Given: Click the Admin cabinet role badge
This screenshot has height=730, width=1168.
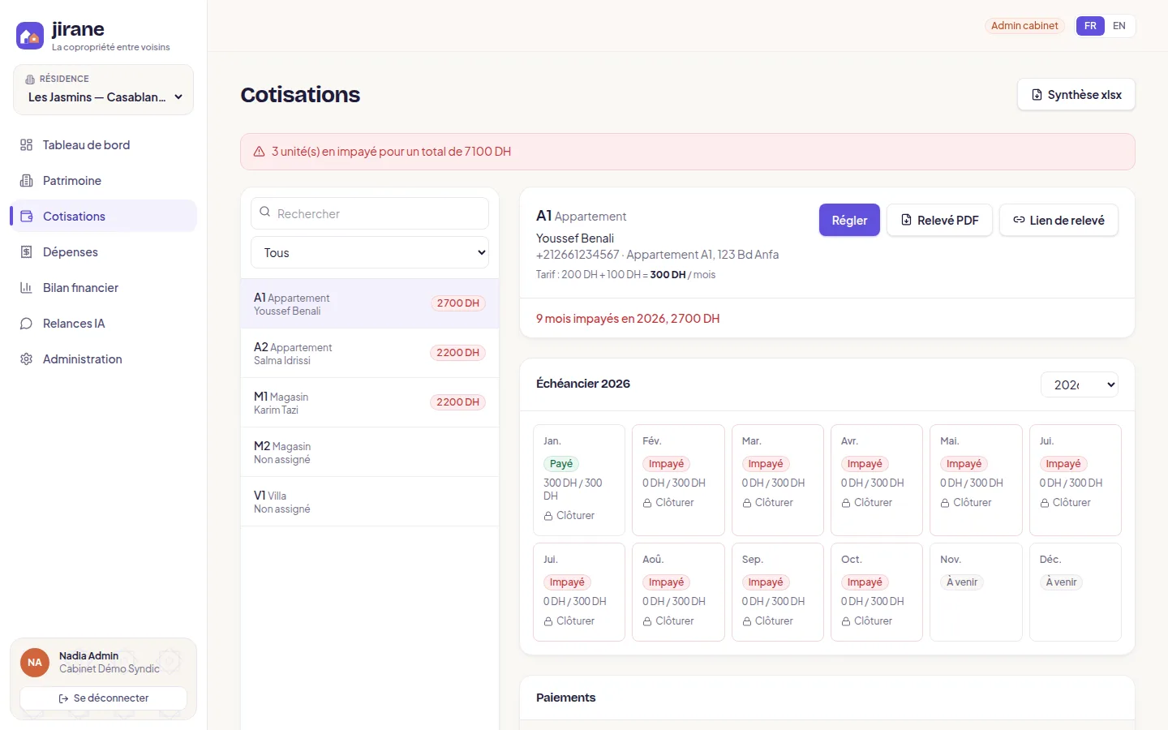Looking at the screenshot, I should click(1024, 26).
